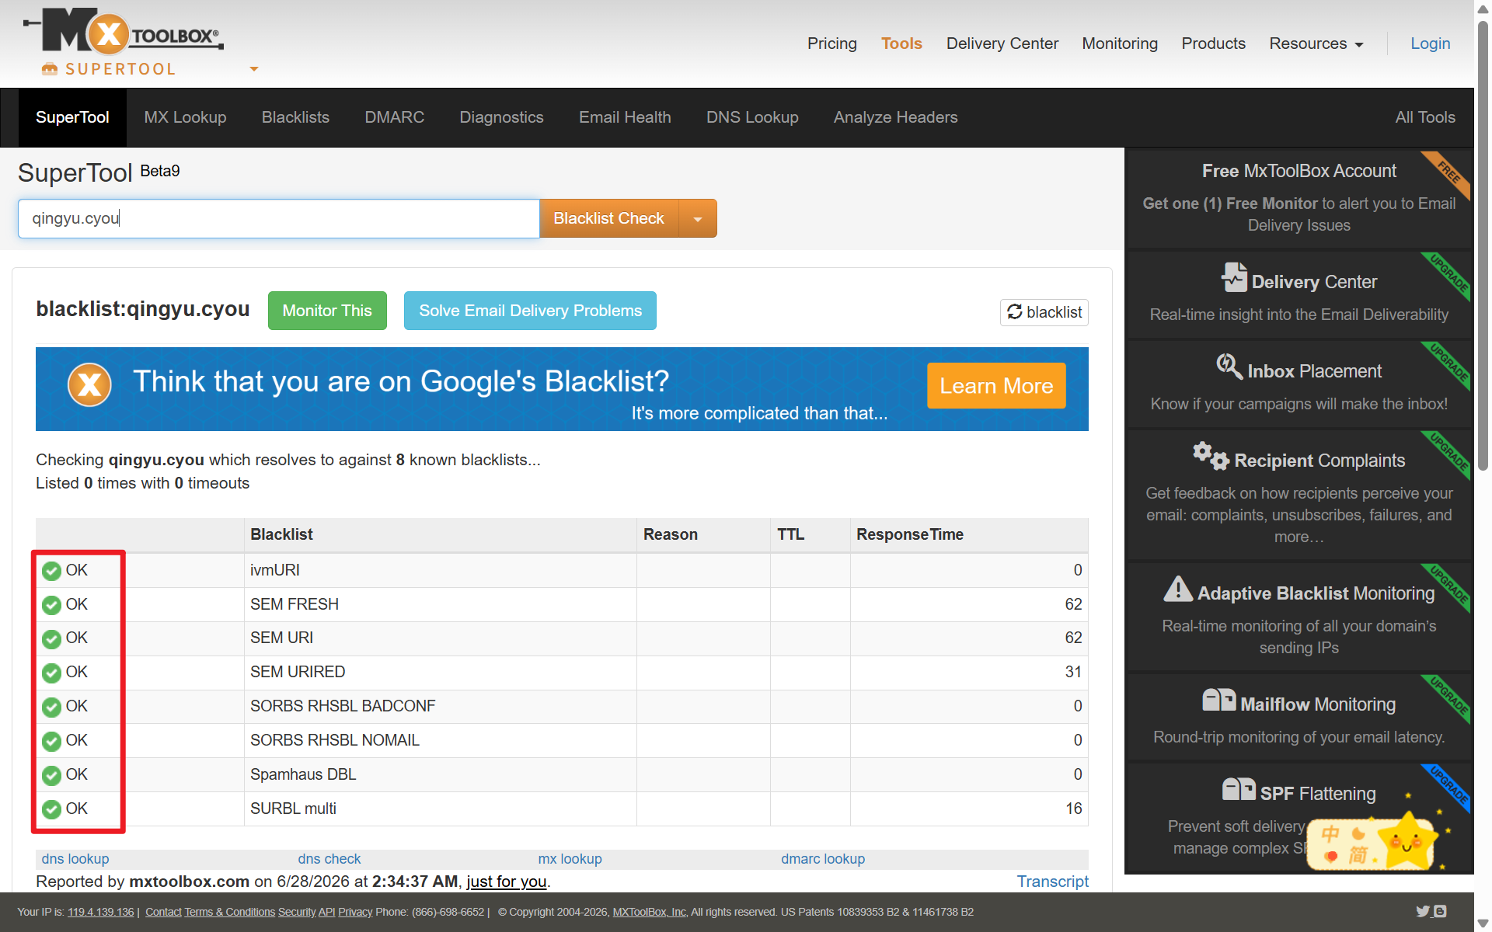Click the Twitter icon in footer
Screen dimensions: 1492x932
1423,911
